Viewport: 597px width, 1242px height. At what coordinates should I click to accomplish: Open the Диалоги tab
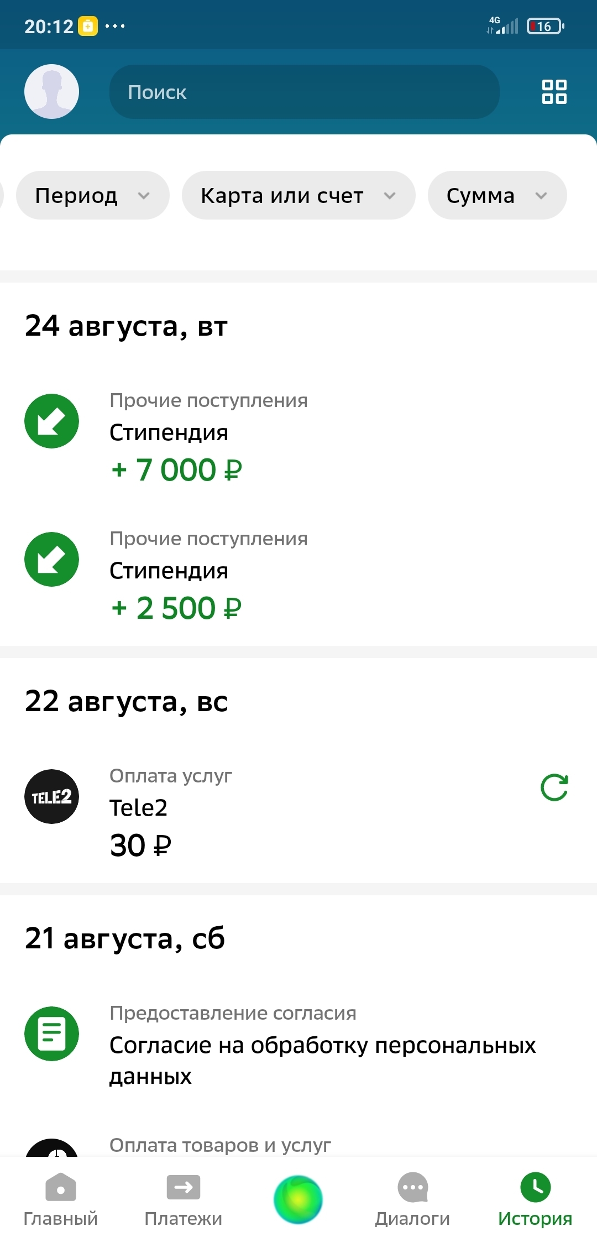point(412,1200)
